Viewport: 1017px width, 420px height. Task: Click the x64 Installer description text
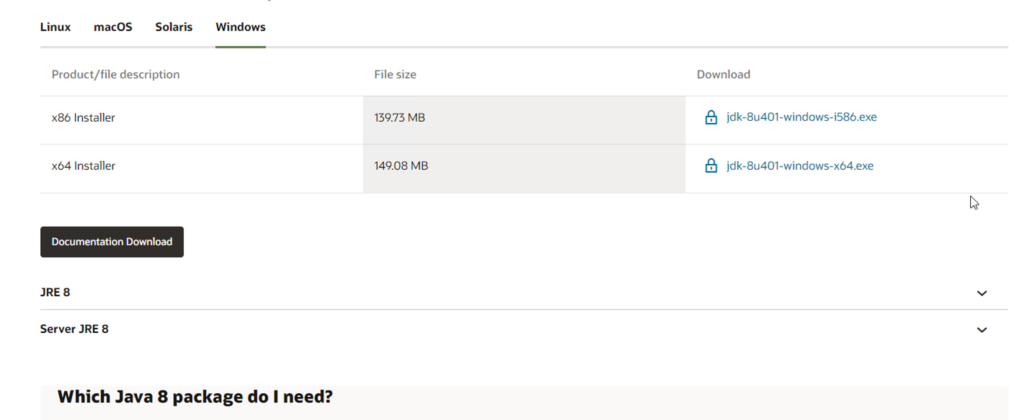[83, 166]
